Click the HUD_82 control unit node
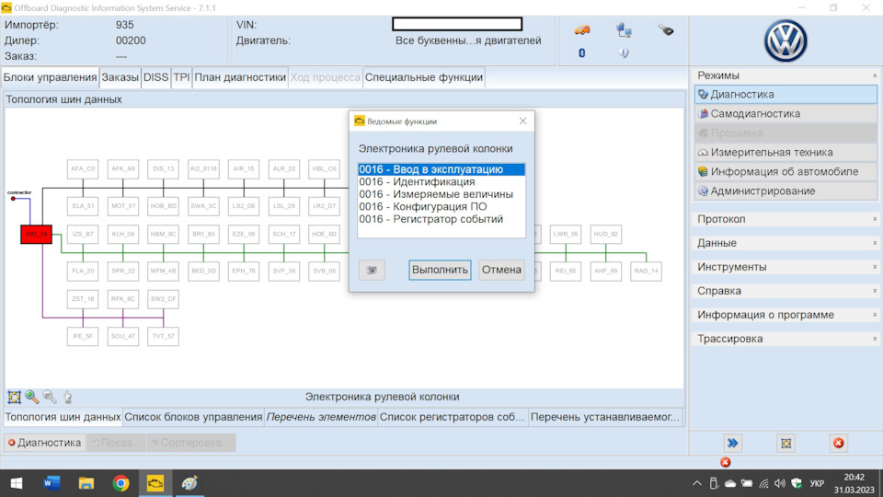 606,234
